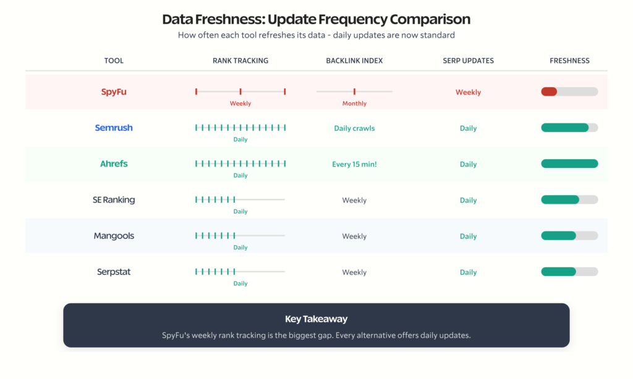Click the RANK TRACKING column header

[x=240, y=60]
